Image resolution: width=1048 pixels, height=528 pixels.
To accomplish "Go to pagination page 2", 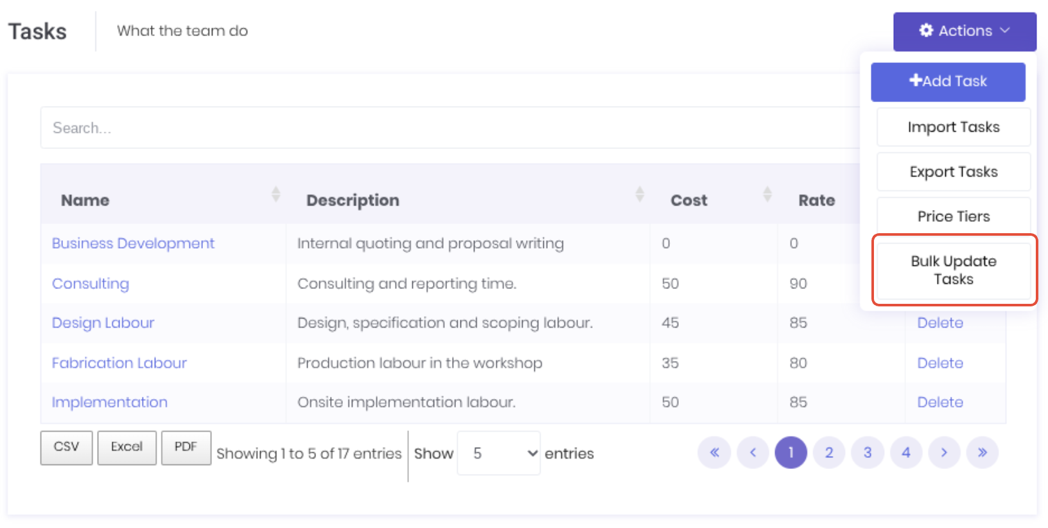I will point(829,453).
